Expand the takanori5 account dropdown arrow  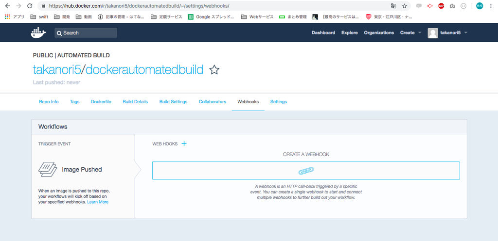pos(466,32)
